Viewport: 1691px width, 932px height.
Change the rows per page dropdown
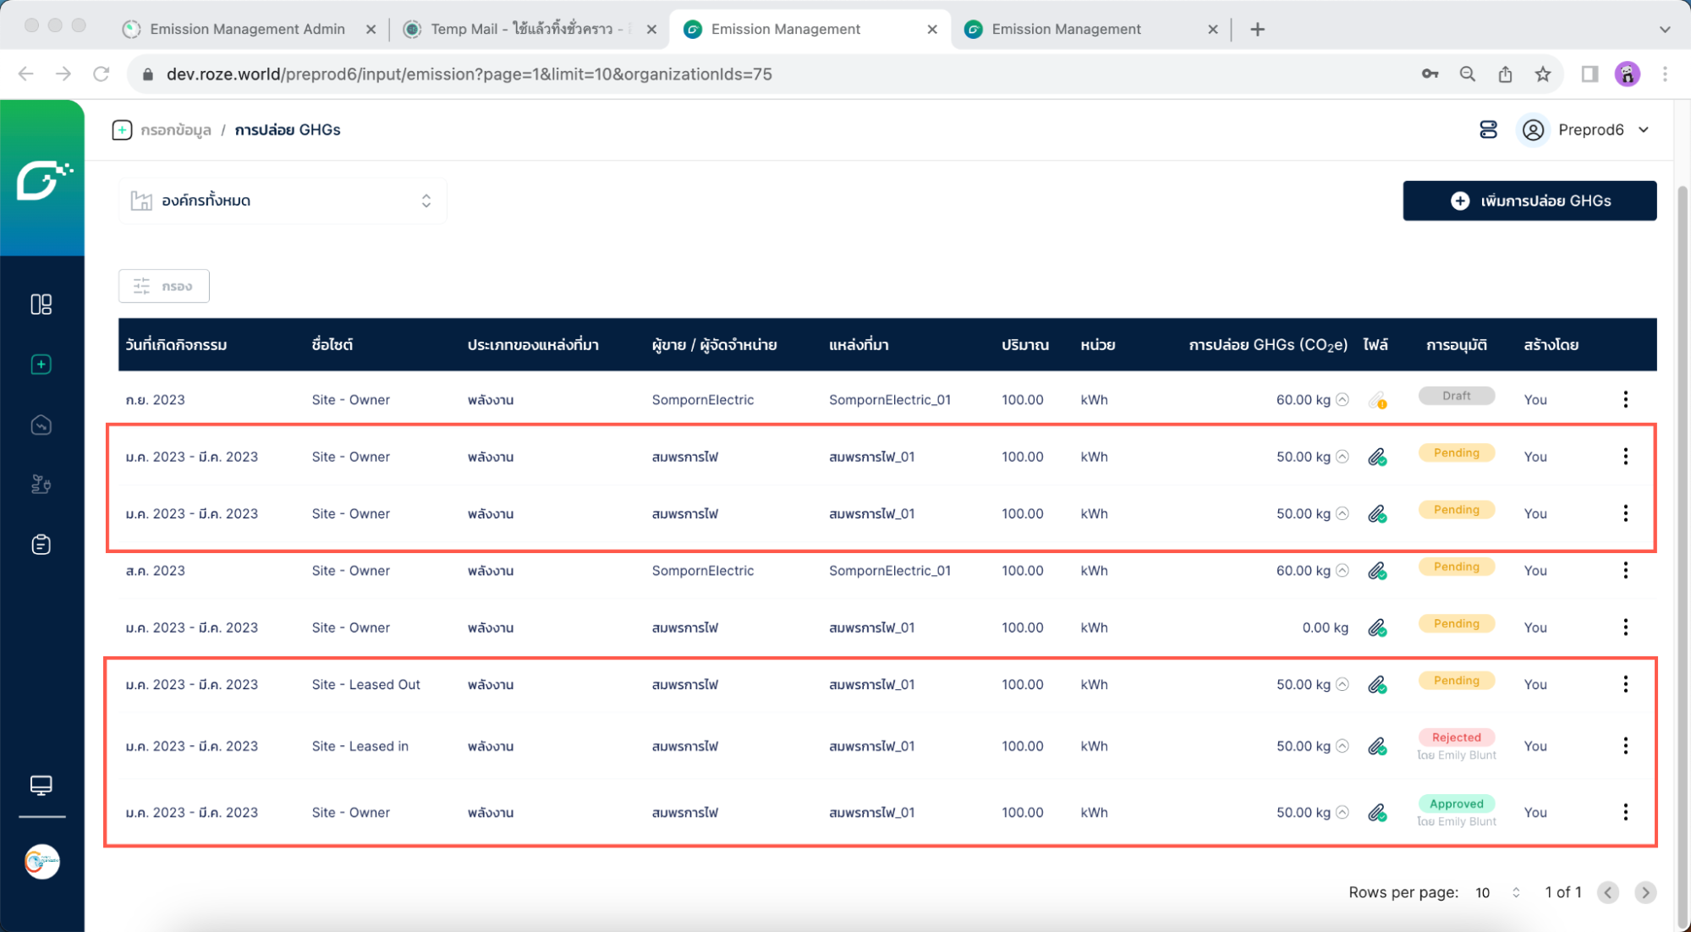1497,892
